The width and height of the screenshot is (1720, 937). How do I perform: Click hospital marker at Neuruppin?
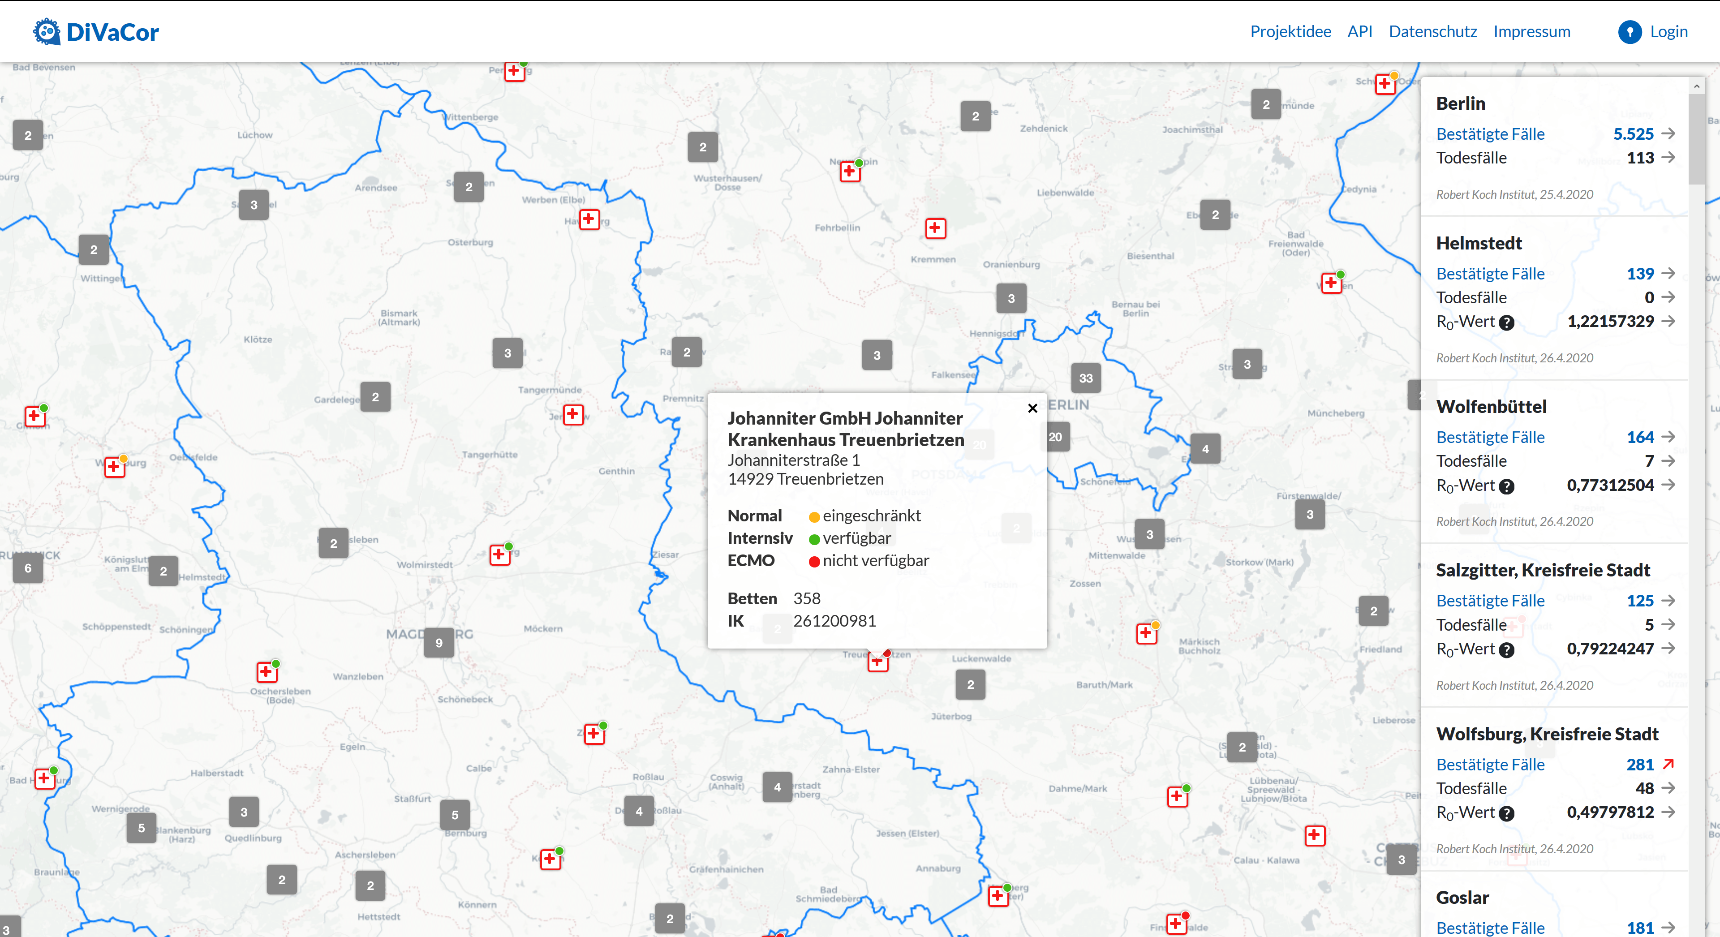849,171
